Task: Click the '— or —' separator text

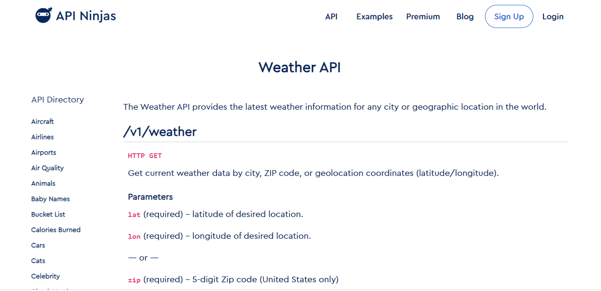Action: (x=143, y=258)
